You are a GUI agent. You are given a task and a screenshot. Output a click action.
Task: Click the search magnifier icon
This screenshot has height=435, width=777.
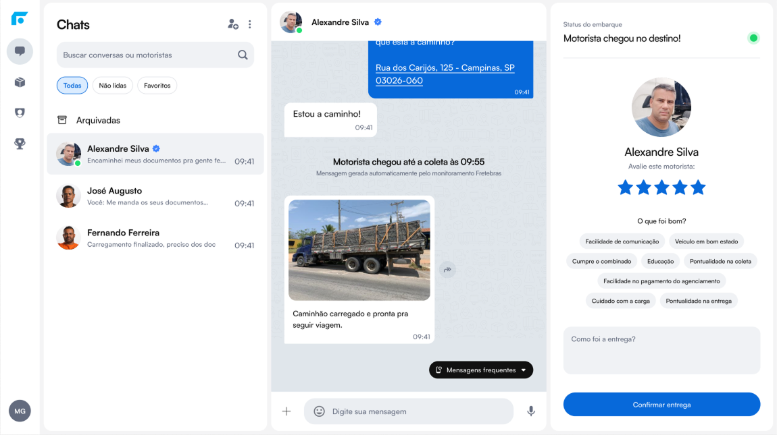[x=243, y=55]
